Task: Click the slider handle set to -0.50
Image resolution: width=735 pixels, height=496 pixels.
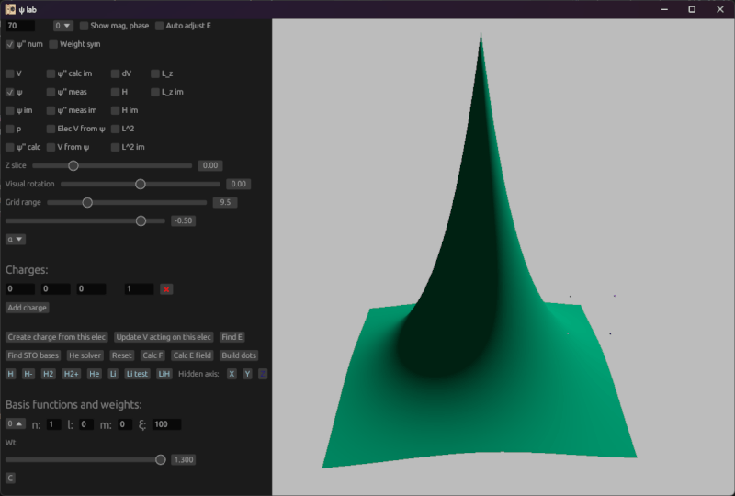Action: [x=141, y=220]
